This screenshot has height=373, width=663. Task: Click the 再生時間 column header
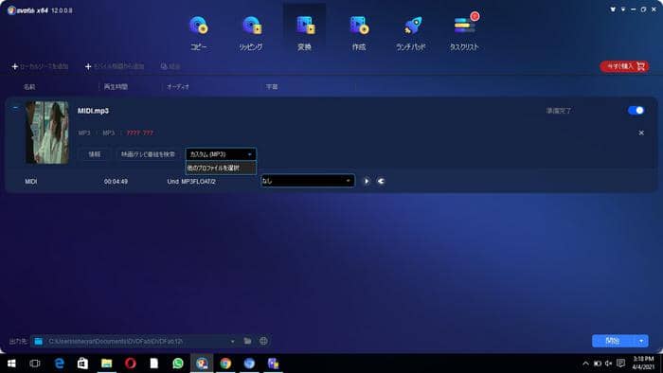[116, 86]
